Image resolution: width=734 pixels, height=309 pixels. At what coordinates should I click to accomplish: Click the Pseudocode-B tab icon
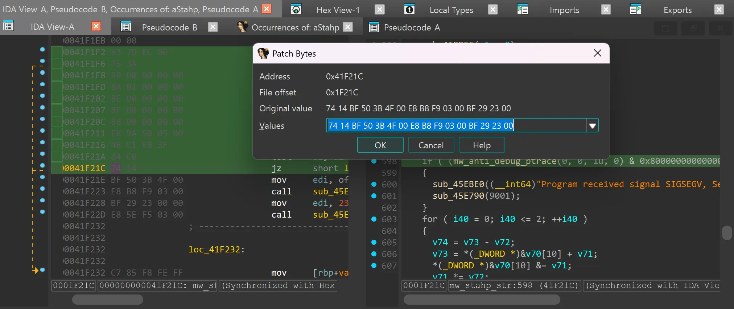pos(125,26)
